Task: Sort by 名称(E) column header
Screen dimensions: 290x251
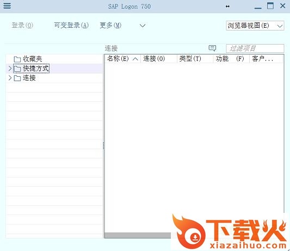Action: click(x=122, y=59)
